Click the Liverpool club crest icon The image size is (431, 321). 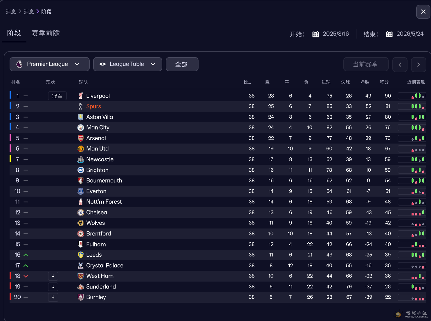pyautogui.click(x=81, y=96)
